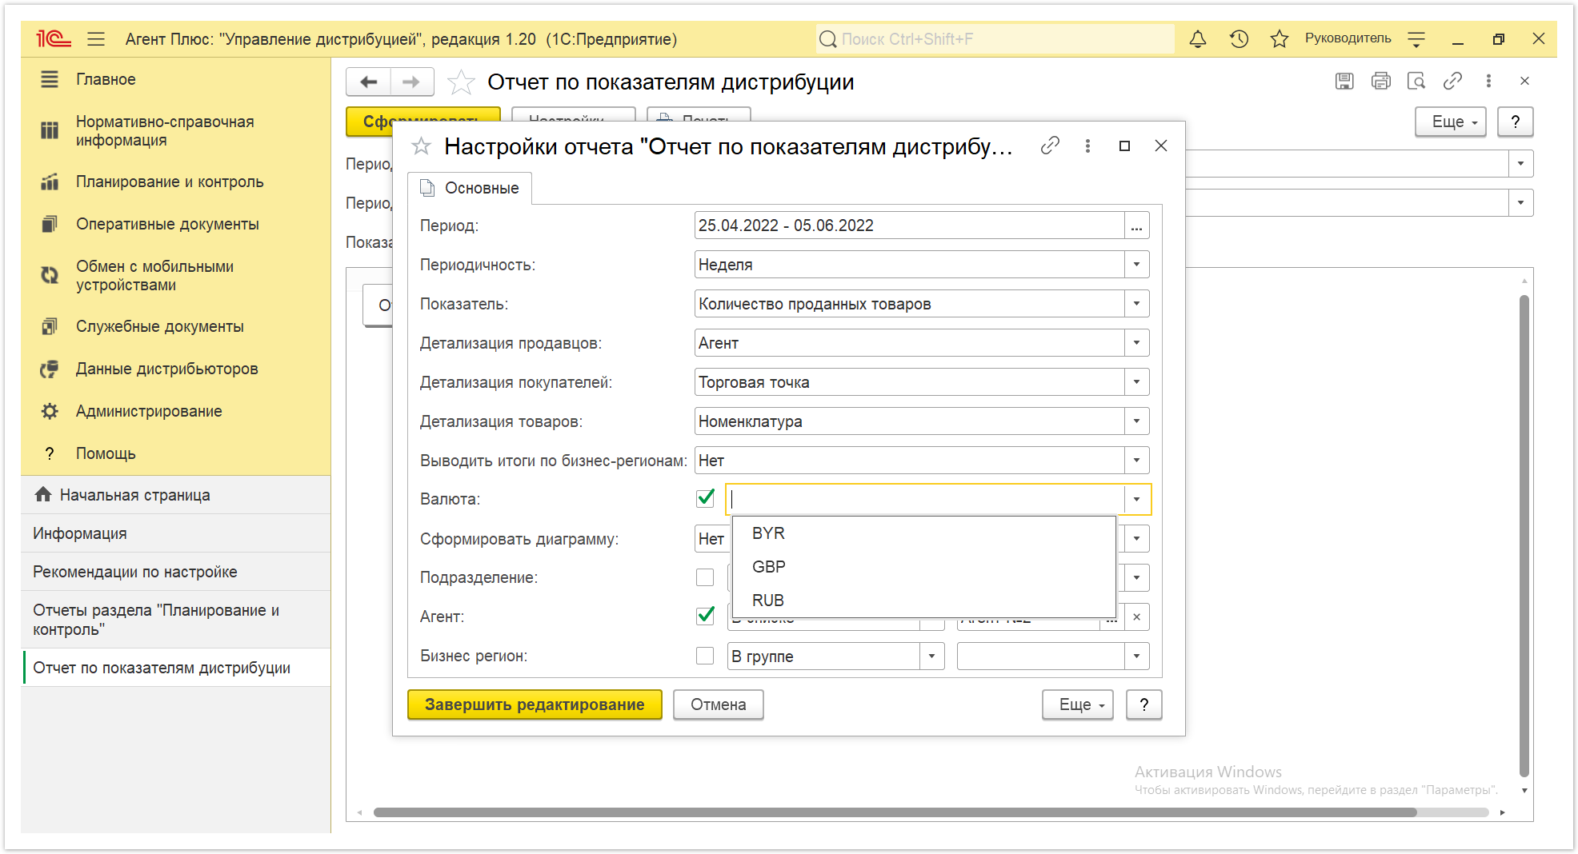Open Рекомендации по настройке page
This screenshot has width=1578, height=854.
coord(176,572)
